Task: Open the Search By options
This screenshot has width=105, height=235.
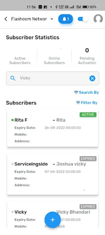Action: click(87, 92)
